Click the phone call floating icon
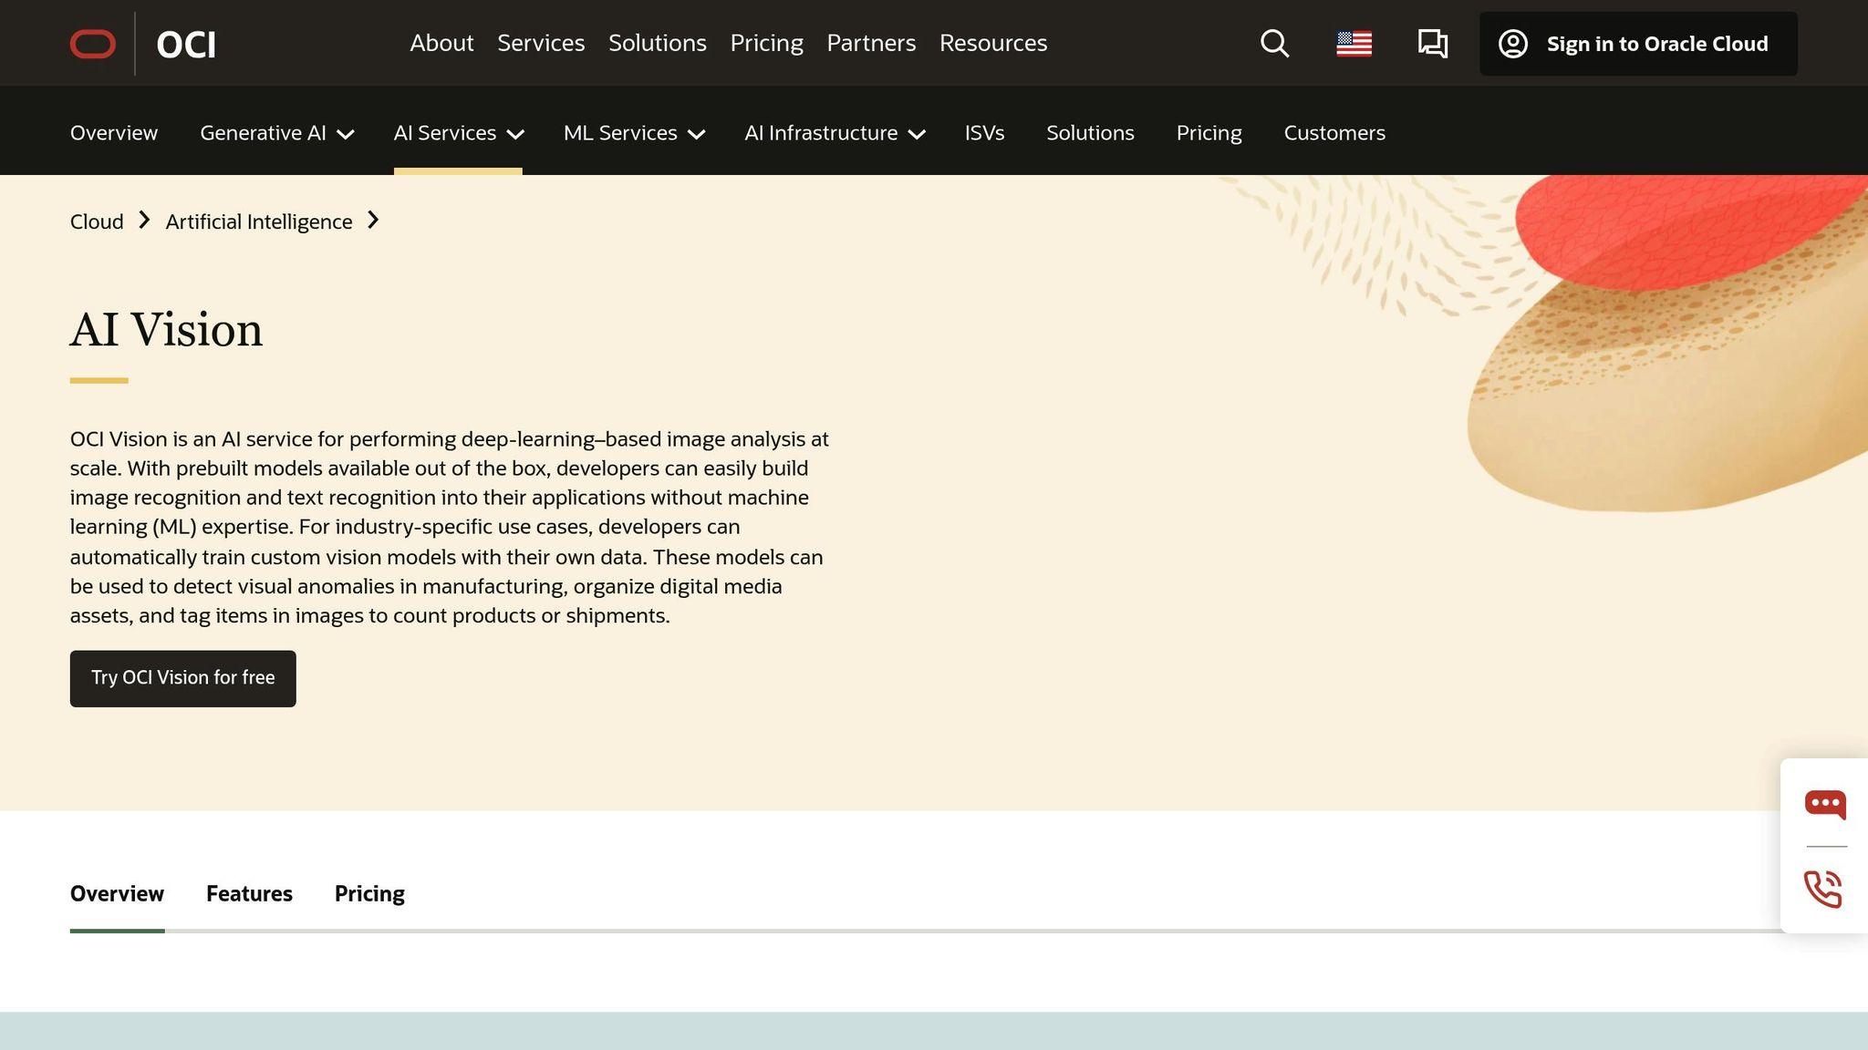This screenshot has width=1868, height=1050. (1822, 889)
